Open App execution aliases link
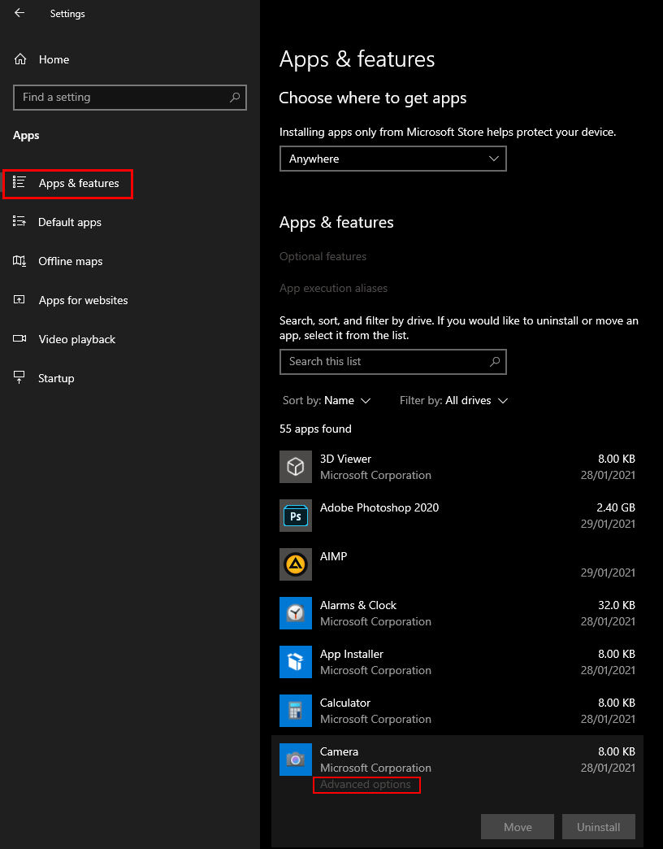The image size is (663, 849). [x=333, y=288]
